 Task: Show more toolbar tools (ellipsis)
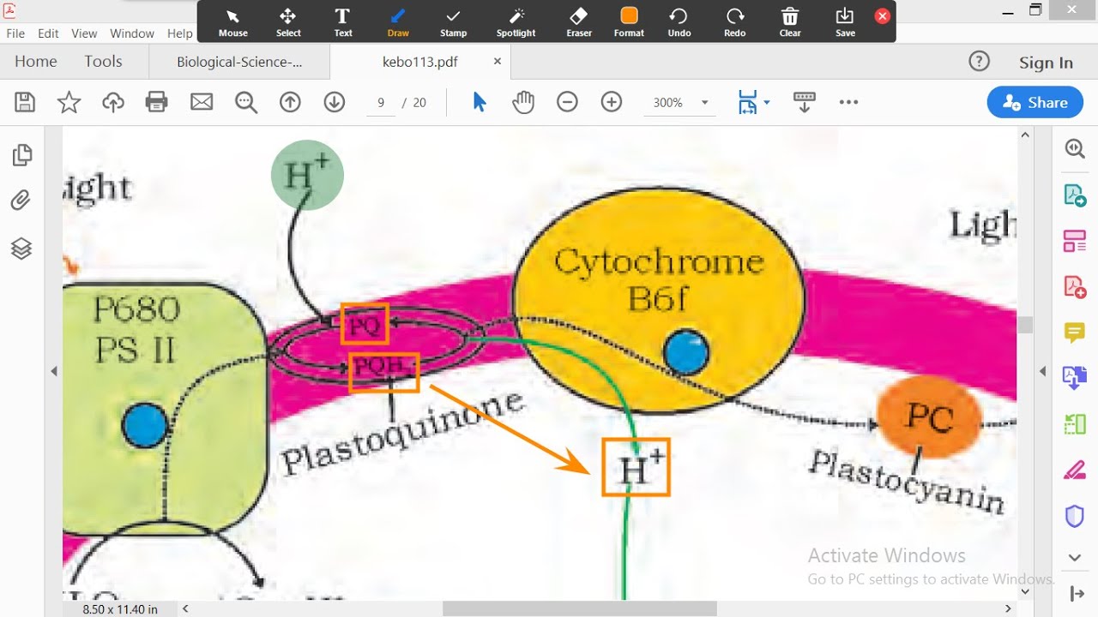tap(848, 103)
